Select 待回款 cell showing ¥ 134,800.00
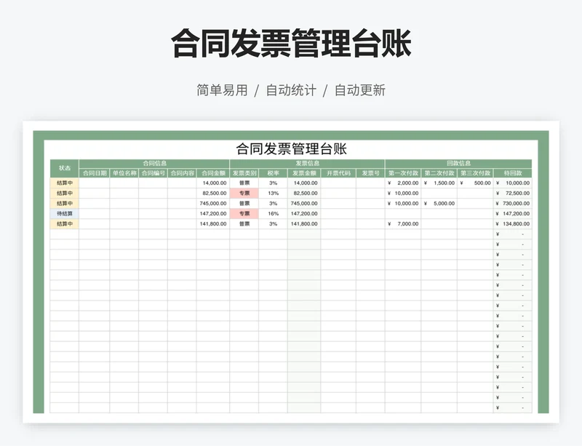Image resolution: width=582 pixels, height=446 pixels. 513,224
